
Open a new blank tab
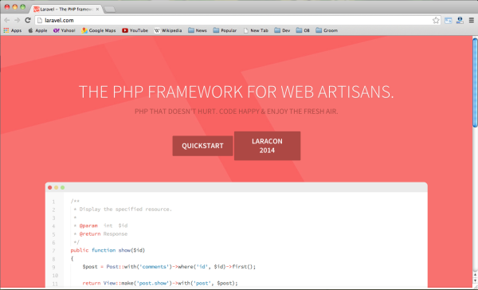pyautogui.click(x=110, y=10)
